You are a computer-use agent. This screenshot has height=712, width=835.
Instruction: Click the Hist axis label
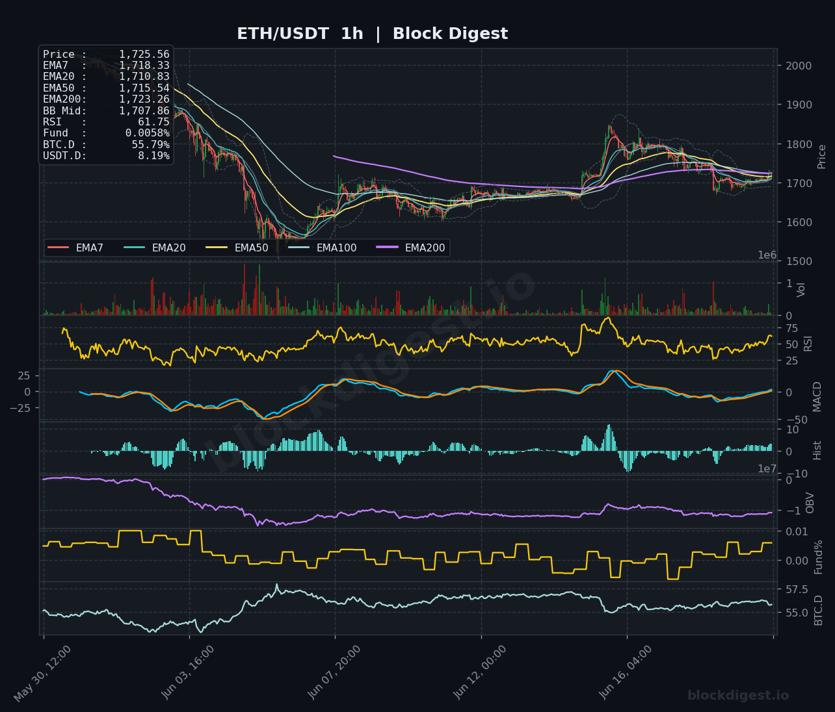tap(817, 450)
